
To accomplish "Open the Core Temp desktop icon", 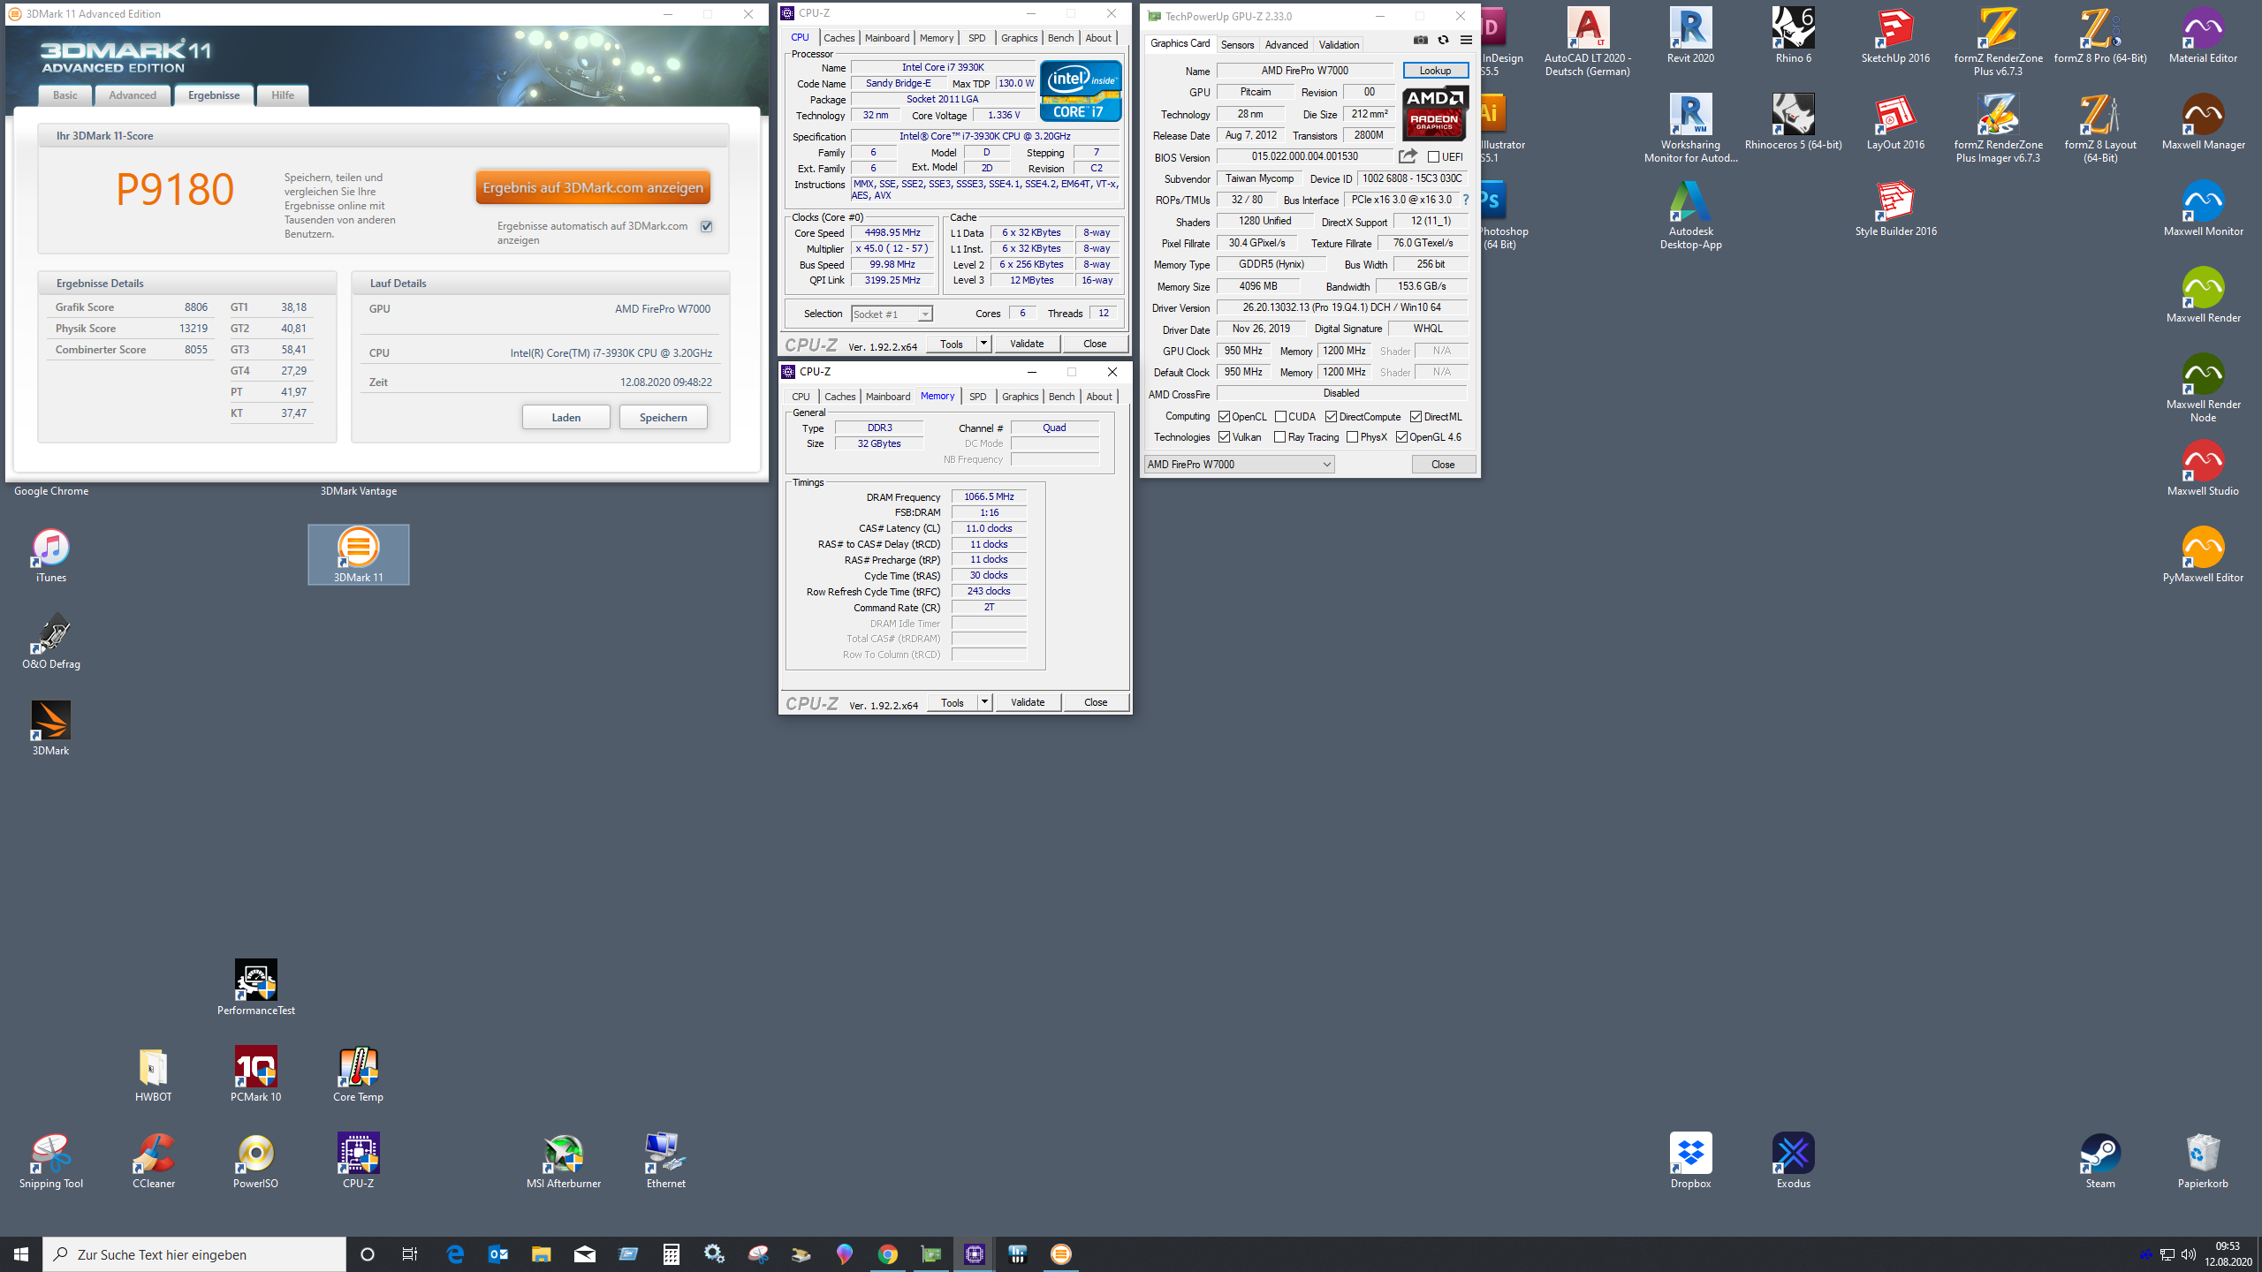I will point(358,1074).
